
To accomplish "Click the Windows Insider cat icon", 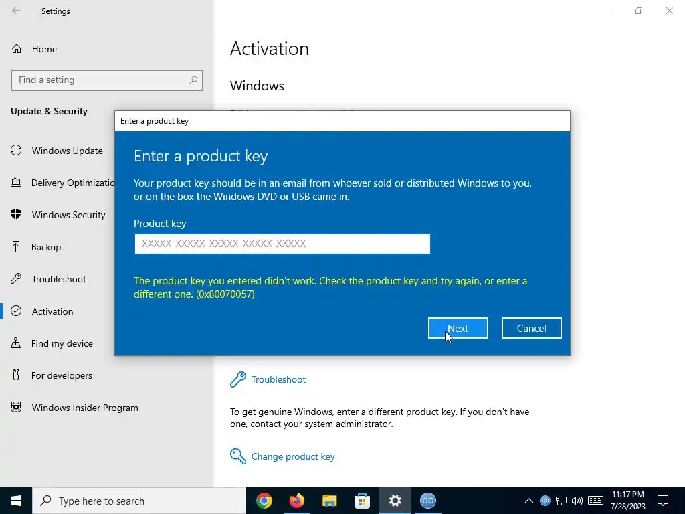I will click(16, 408).
